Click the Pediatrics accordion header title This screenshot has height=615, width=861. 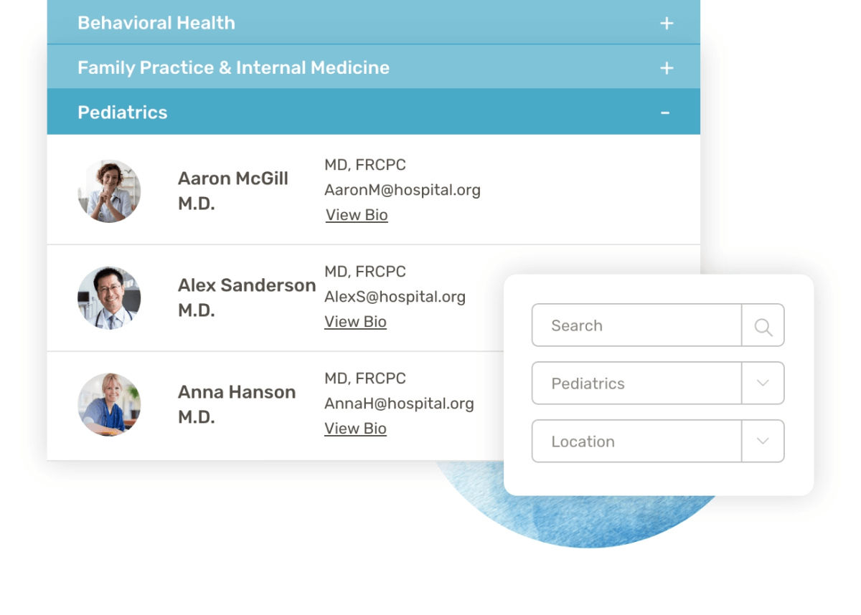tap(123, 113)
